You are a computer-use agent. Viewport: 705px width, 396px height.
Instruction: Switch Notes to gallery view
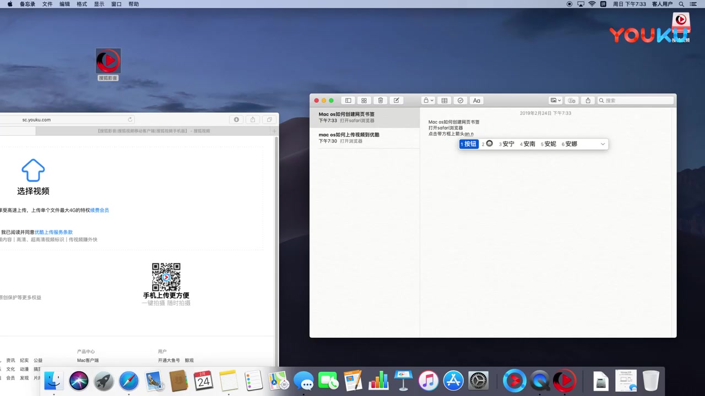click(364, 101)
